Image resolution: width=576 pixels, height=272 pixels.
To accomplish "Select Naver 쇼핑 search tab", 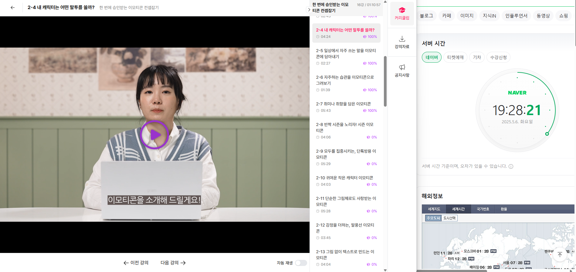I will [564, 16].
